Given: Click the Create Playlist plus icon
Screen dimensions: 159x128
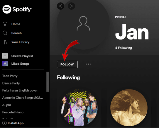Looking at the screenshot, I should tap(5, 56).
